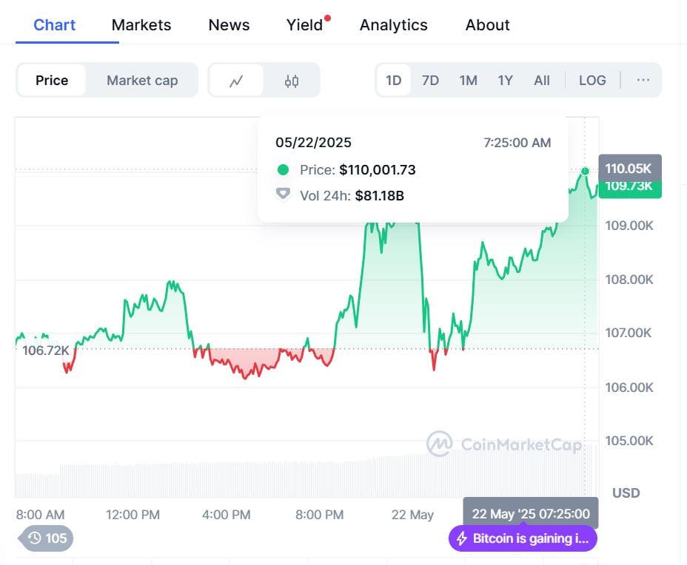Click the volume shield icon in tooltip
The image size is (687, 565).
283,195
